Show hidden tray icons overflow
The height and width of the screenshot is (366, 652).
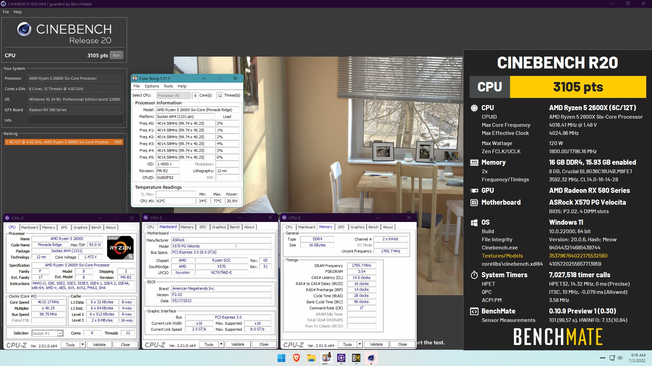[x=602, y=358]
